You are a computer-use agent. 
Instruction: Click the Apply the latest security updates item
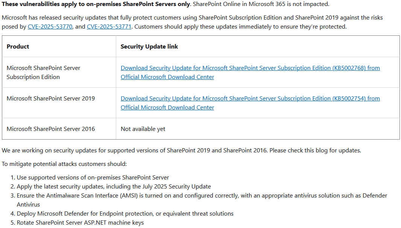pos(114,187)
